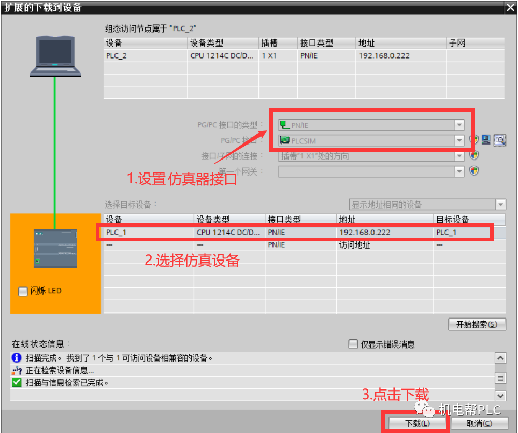Click the status message scrollbar thumb
518x433 pixels.
pos(500,378)
